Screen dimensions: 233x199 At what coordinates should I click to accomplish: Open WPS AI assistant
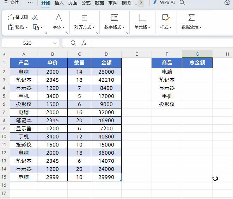tap(164, 3)
